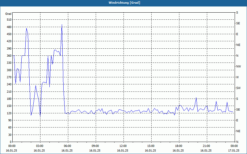Click the 16.01.25 date under 03:00
This screenshot has width=247, height=154.
click(x=39, y=151)
